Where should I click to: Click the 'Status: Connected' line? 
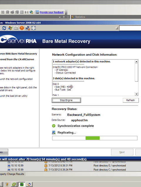coord(65,73)
